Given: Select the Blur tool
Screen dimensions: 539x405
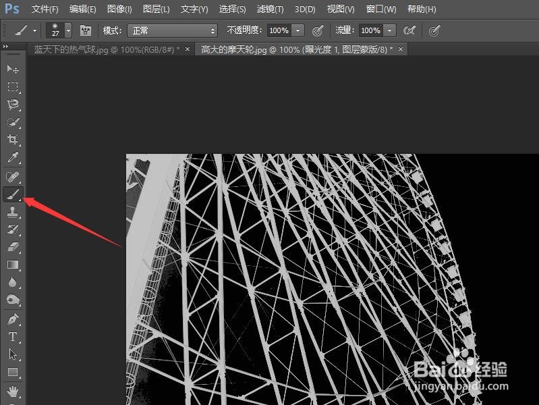Looking at the screenshot, I should (13, 283).
